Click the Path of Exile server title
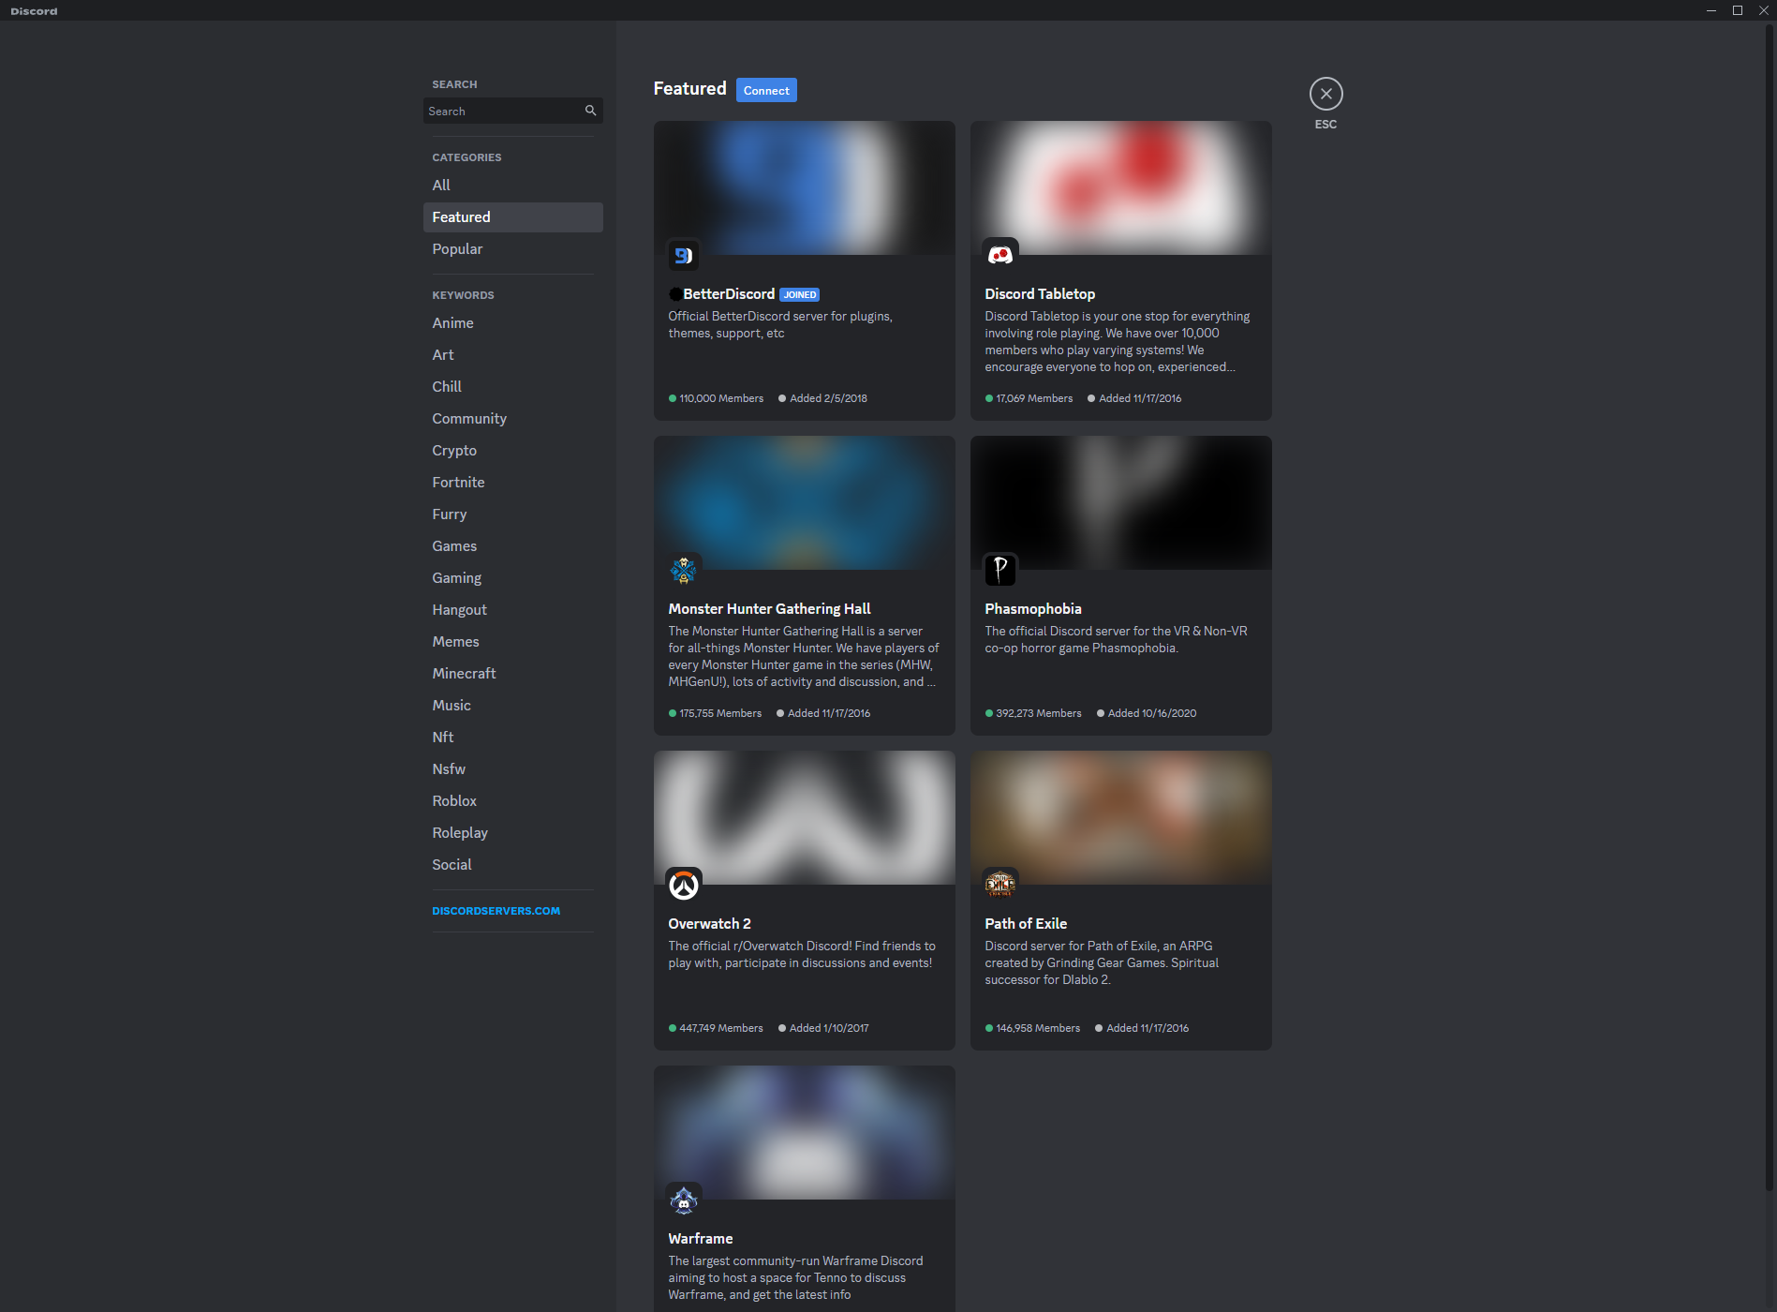The image size is (1777, 1312). point(1026,924)
